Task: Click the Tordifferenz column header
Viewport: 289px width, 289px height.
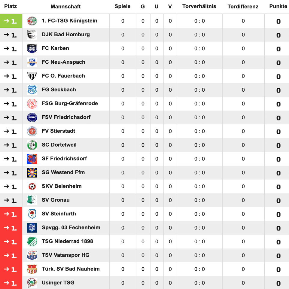Action: pos(243,7)
